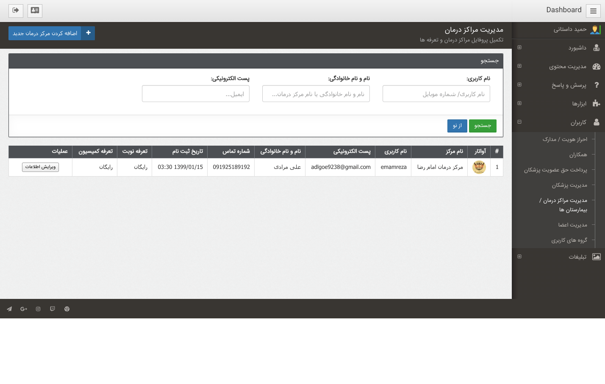Focus the ایمیل email search field

[x=196, y=94]
